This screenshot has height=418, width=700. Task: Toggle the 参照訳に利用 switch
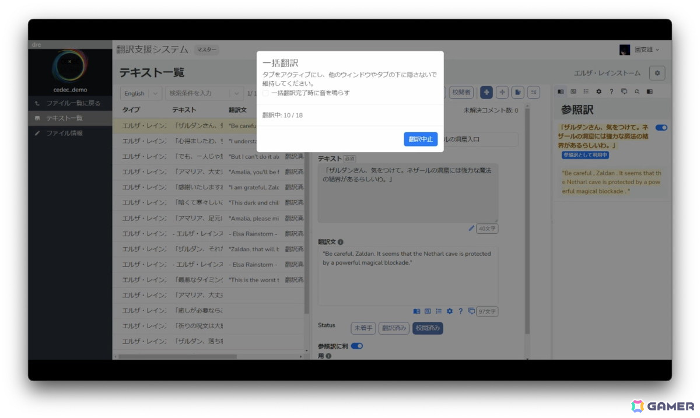356,346
